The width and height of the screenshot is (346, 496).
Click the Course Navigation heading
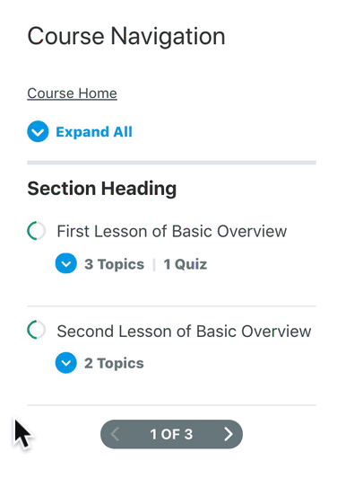(x=126, y=36)
